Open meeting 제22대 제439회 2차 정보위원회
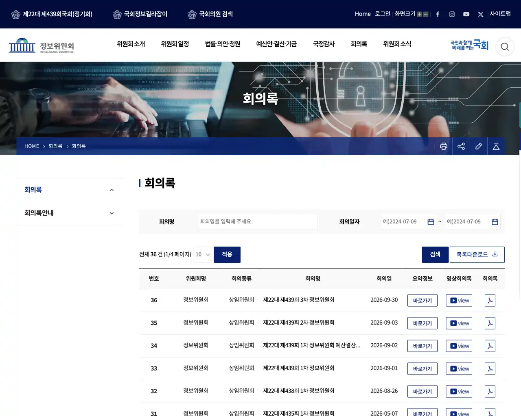Screen dimensions: 521x416 coord(299,323)
